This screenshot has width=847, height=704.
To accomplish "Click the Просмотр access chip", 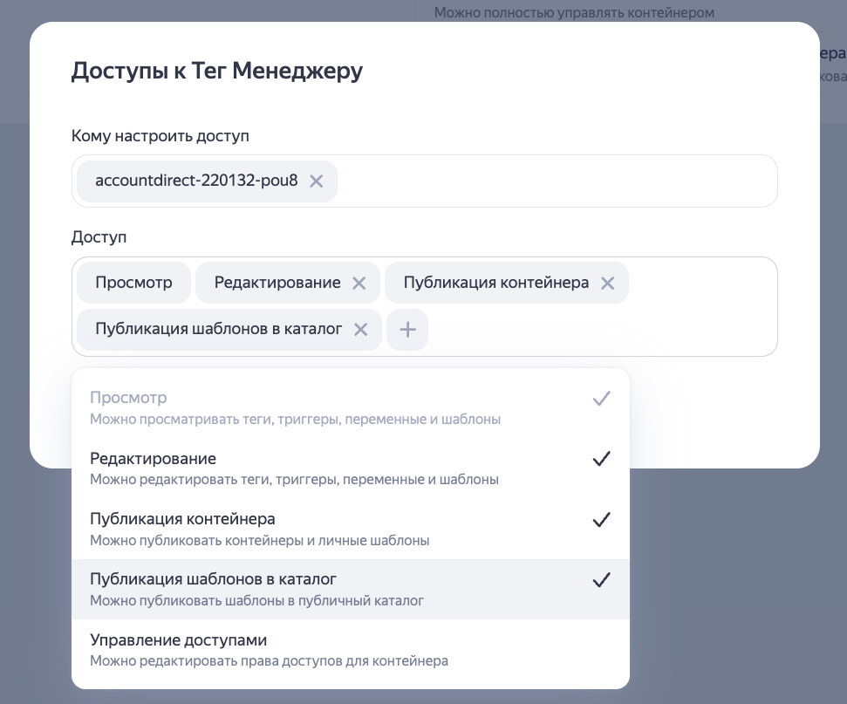I will (133, 283).
